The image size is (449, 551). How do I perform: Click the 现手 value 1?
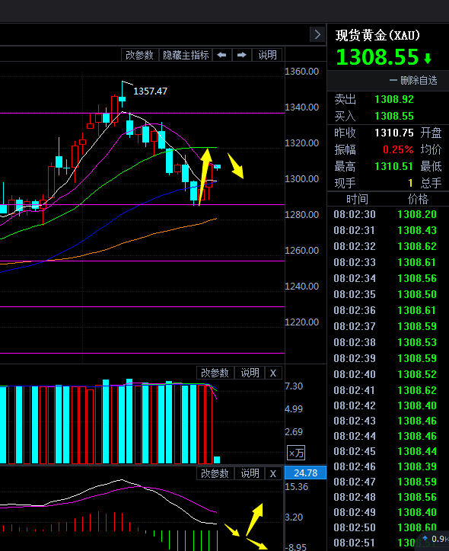pos(410,183)
